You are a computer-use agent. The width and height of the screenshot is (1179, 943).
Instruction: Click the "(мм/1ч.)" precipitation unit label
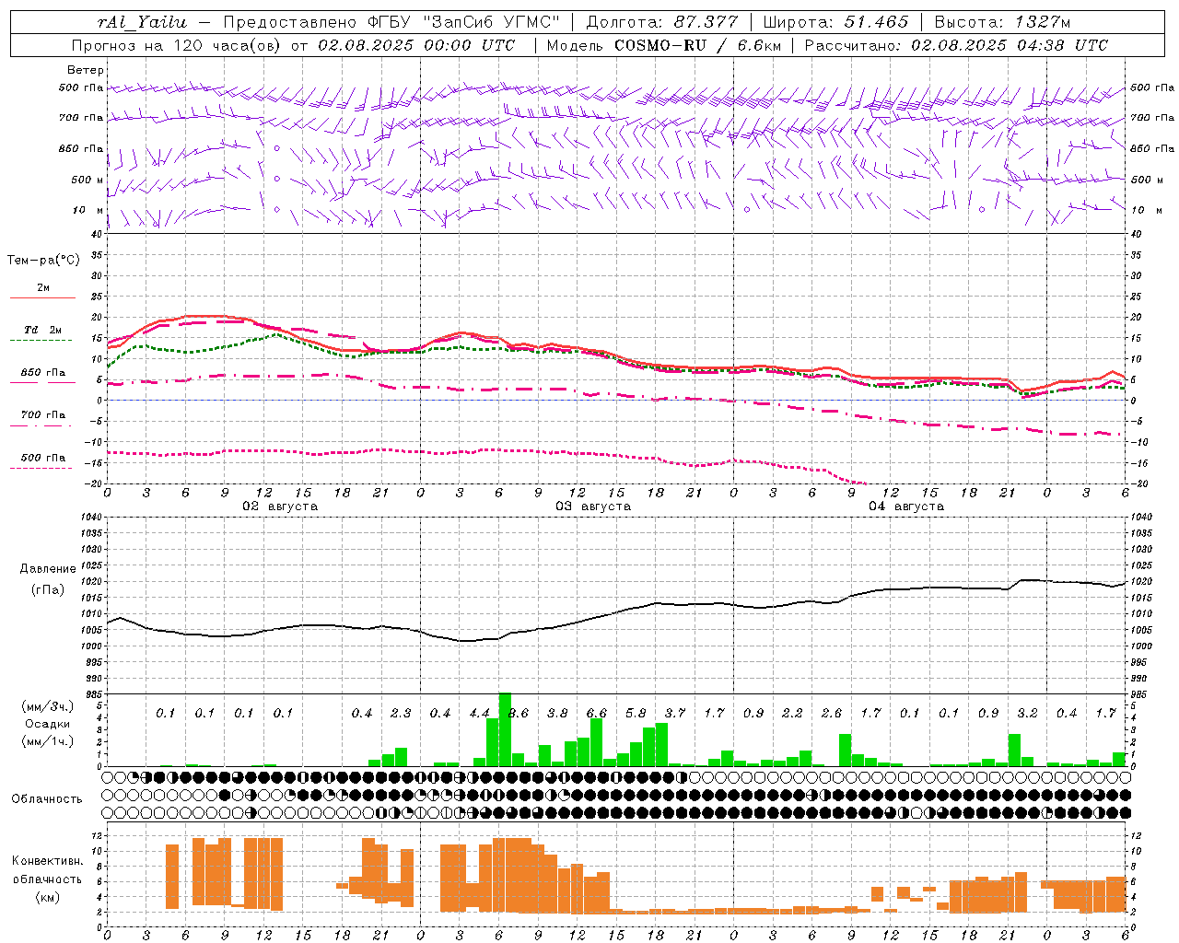pos(47,741)
